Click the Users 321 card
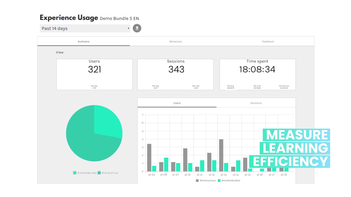351x197 pixels. pyautogui.click(x=94, y=74)
